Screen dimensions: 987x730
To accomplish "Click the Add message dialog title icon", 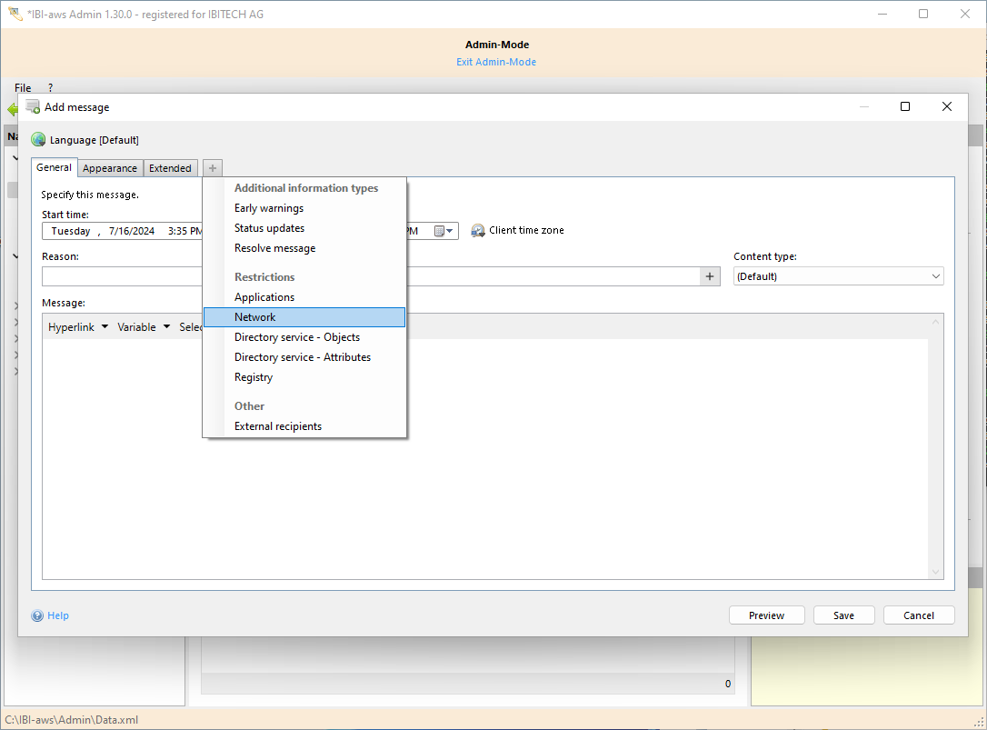I will (x=33, y=107).
